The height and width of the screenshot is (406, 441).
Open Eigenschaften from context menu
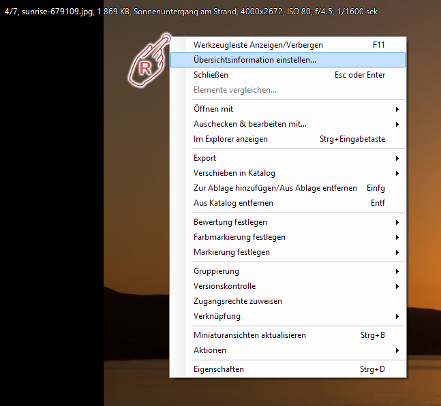point(288,369)
